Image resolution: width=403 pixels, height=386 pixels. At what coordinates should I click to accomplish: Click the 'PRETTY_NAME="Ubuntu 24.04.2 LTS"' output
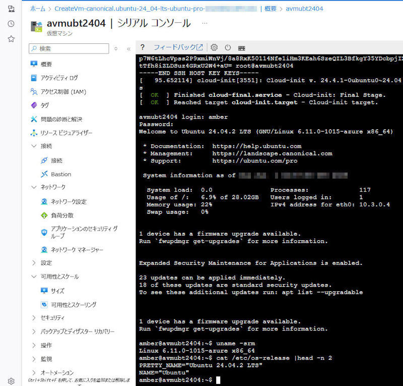tap(200, 365)
